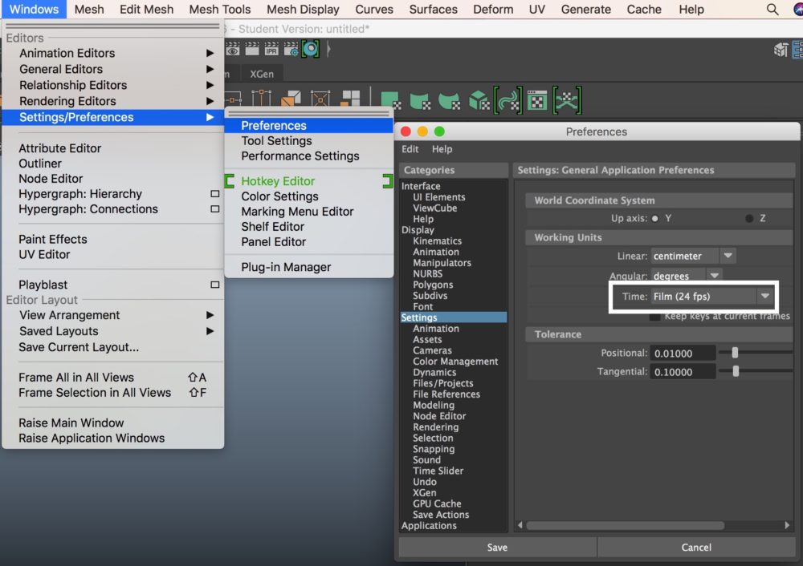Screen dimensions: 803x566
Task: Select Files/Projects category
Action: (x=443, y=383)
